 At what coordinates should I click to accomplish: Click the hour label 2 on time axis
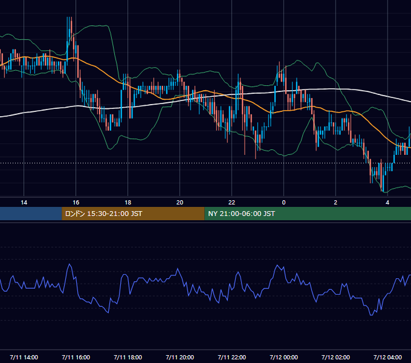tap(335, 203)
